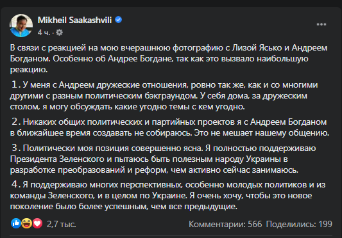Click numbered point 3 about Президента Зеленского

[x=163, y=159]
